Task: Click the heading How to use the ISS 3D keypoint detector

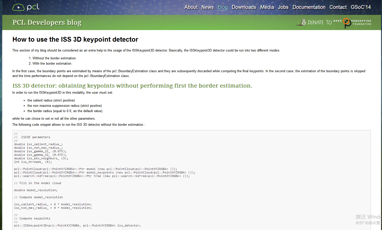Action: click(75, 40)
